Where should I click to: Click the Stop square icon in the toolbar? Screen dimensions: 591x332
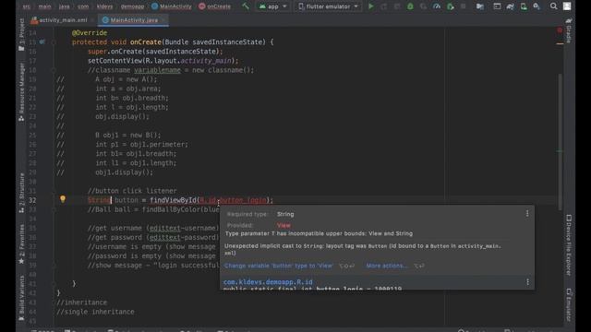pos(464,6)
